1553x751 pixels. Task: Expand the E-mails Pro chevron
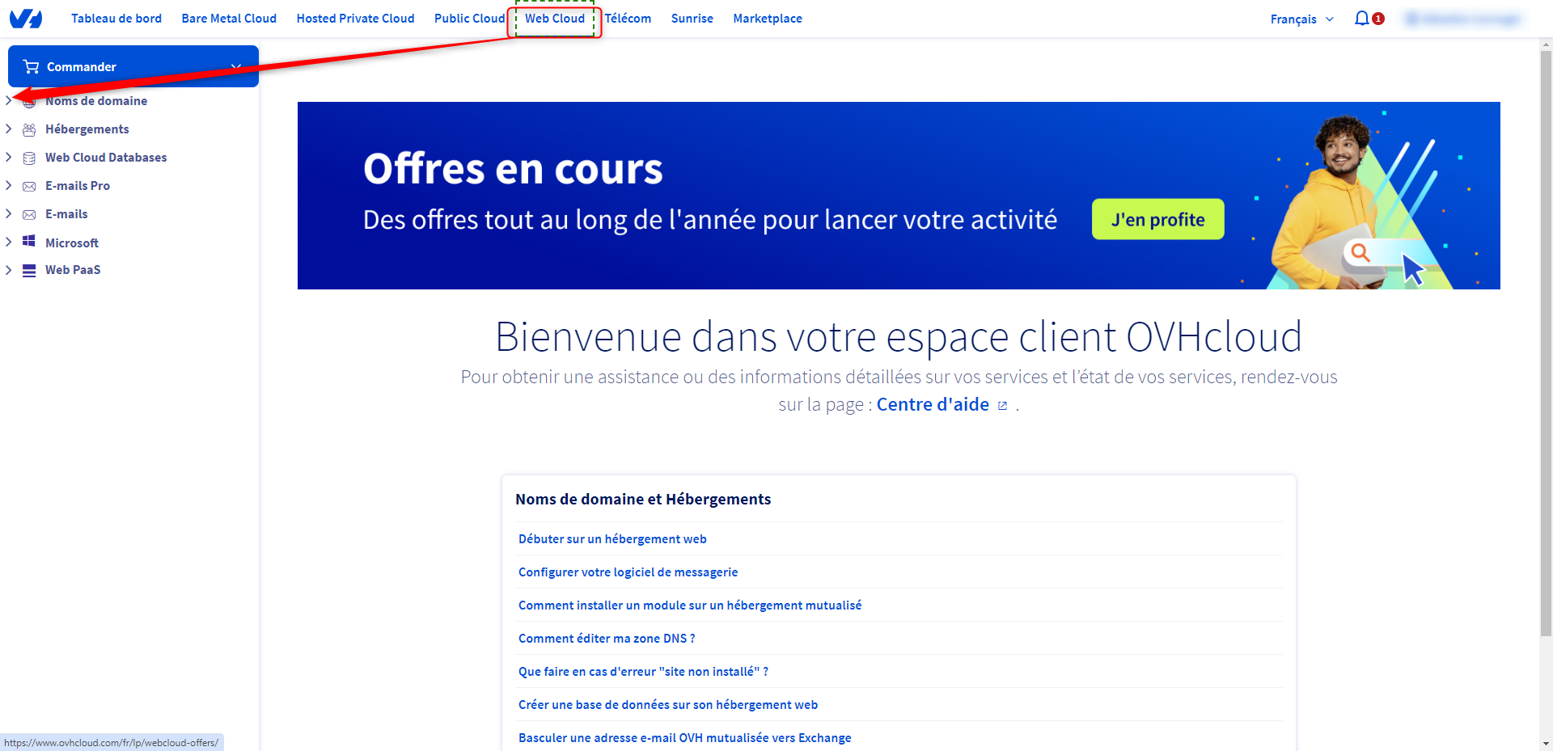pyautogui.click(x=8, y=185)
